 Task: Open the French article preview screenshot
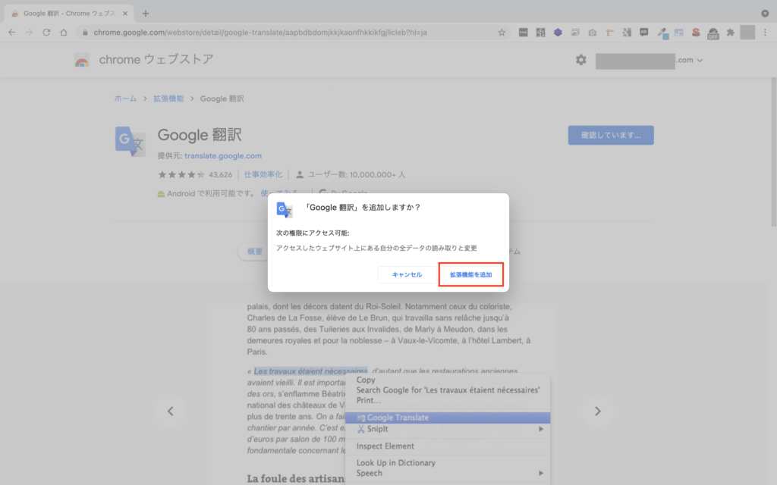click(384, 393)
